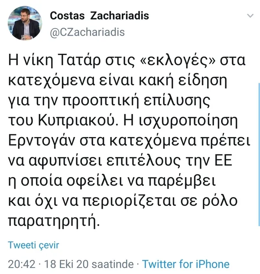
Task: Click the 20:42 timestamp
Action: coord(20,264)
